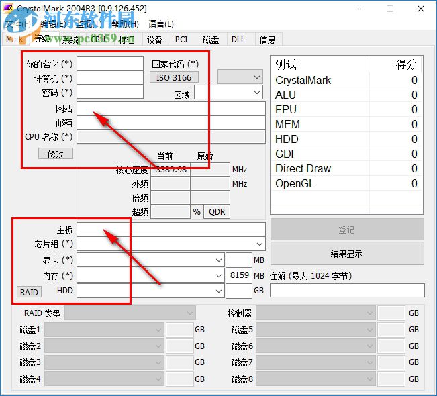This screenshot has width=437, height=396.
Task: Open the 磁盘2 dropdown
Action: (104, 346)
